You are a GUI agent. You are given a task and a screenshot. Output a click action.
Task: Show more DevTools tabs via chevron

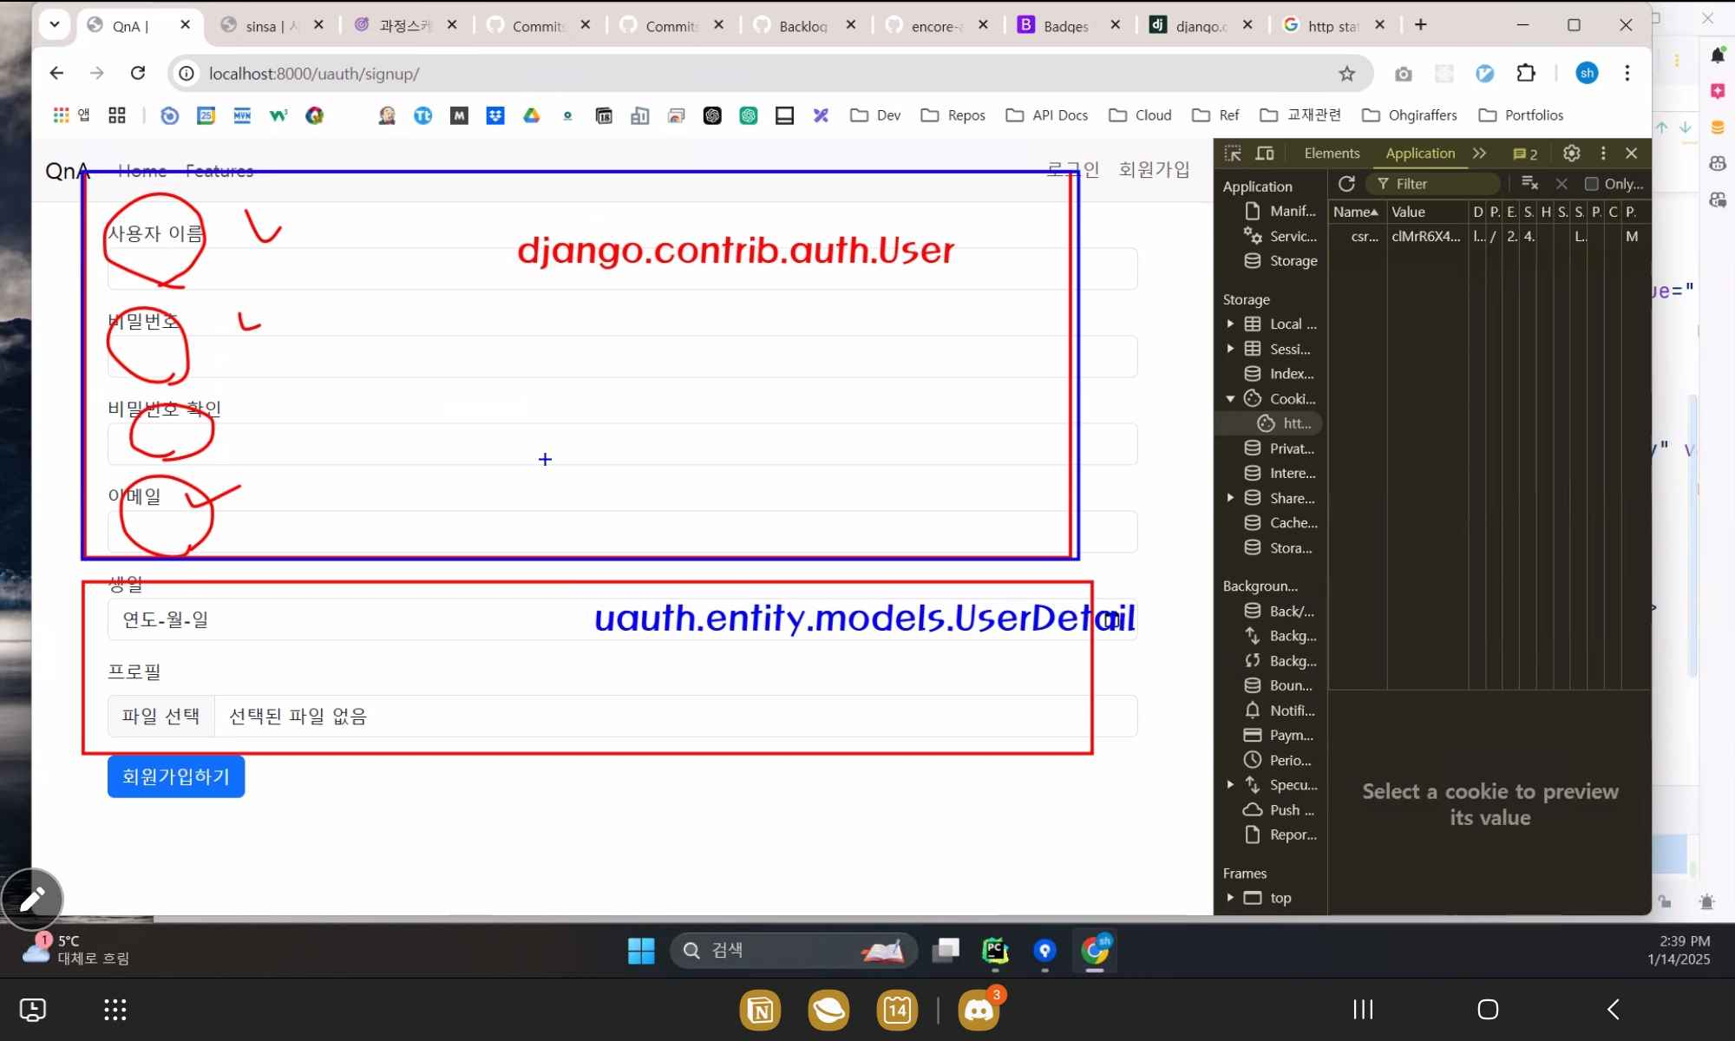point(1480,154)
